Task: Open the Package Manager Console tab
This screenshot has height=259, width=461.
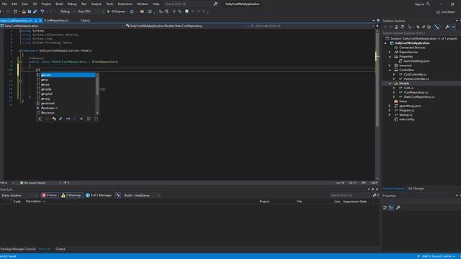Action: (x=18, y=249)
